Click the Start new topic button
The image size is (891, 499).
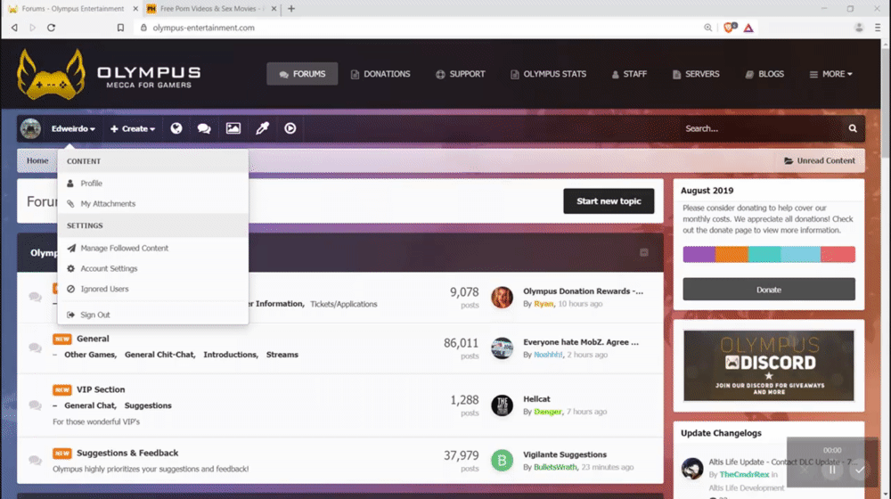pos(609,201)
